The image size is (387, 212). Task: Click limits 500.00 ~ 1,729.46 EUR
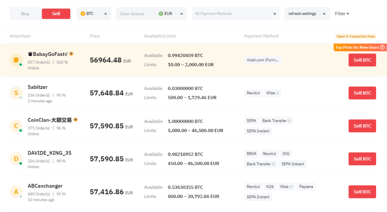click(192, 98)
